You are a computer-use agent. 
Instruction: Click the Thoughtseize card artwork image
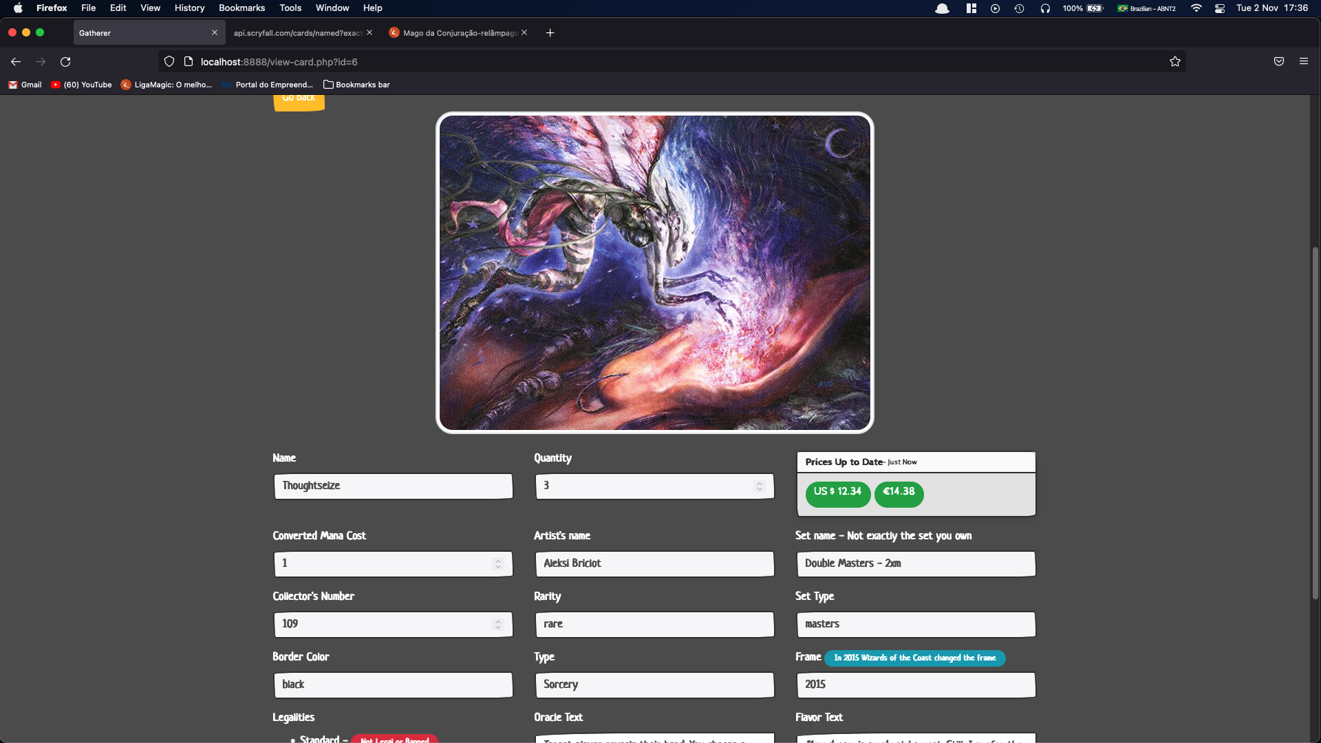click(x=654, y=272)
